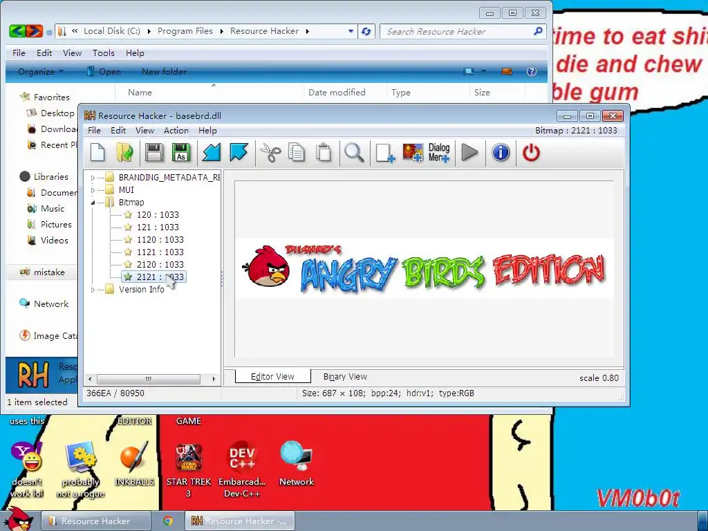Toggle Explorer preview pane icon
Image resolution: width=708 pixels, height=531 pixels.
point(507,71)
